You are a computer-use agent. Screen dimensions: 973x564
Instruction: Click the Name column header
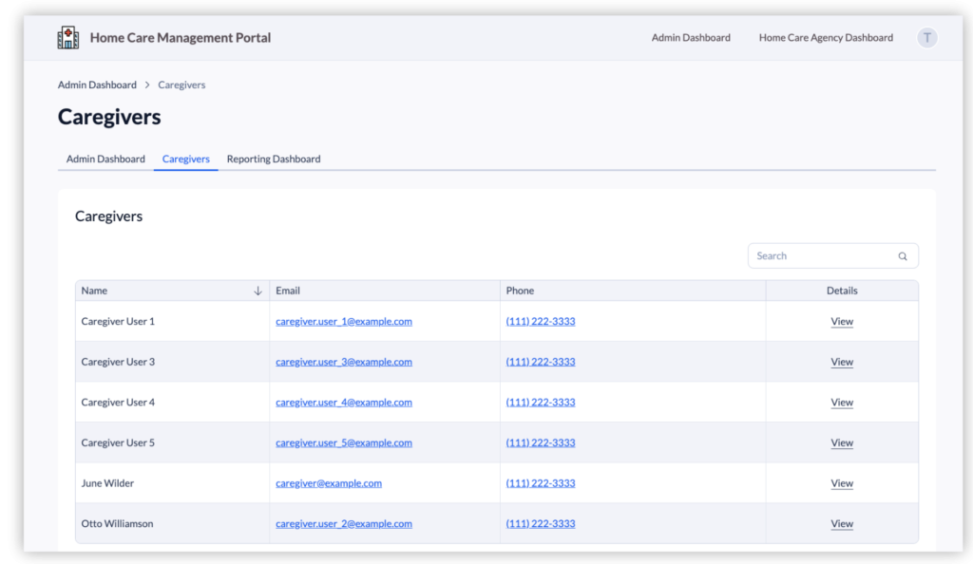(x=173, y=291)
